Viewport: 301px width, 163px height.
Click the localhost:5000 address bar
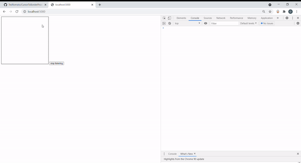pos(142,12)
